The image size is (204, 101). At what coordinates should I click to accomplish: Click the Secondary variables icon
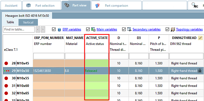129,30
